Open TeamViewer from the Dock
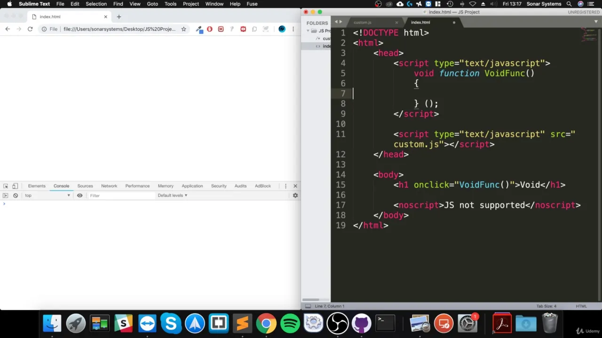Viewport: 602px width, 338px height. [147, 323]
